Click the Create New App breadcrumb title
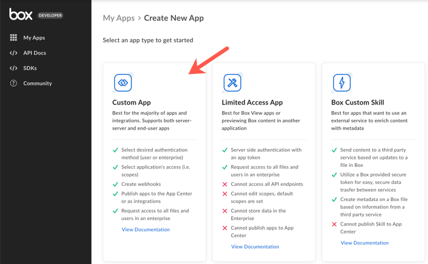This screenshot has height=264, width=428. click(174, 18)
